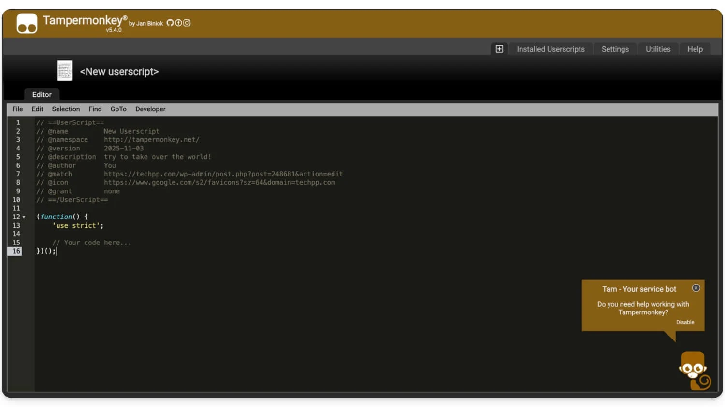Collapse the function block on line 12
Viewport: 725px width, 407px height.
point(23,217)
